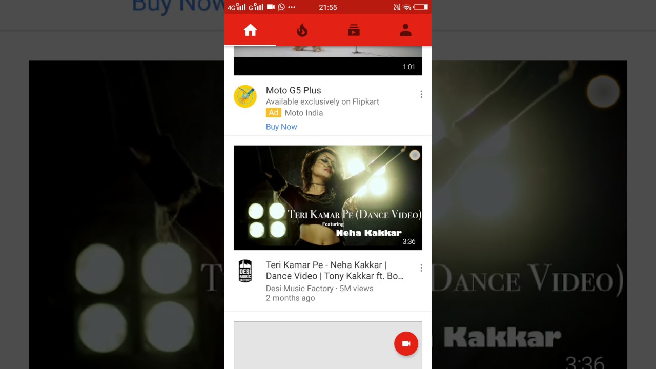Image resolution: width=656 pixels, height=369 pixels.
Task: Tap the battery icon in status bar
Action: (421, 7)
